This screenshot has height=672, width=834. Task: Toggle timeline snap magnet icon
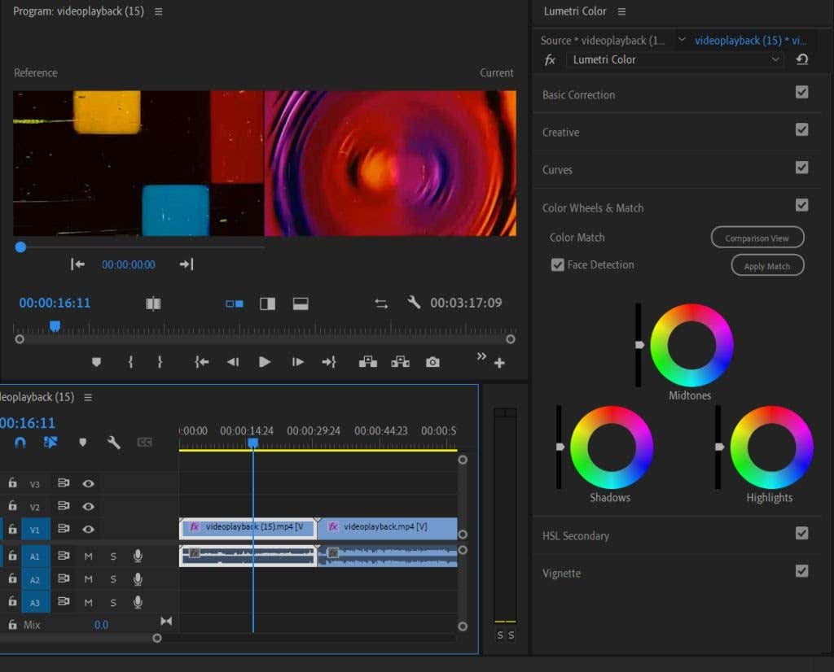pos(20,443)
